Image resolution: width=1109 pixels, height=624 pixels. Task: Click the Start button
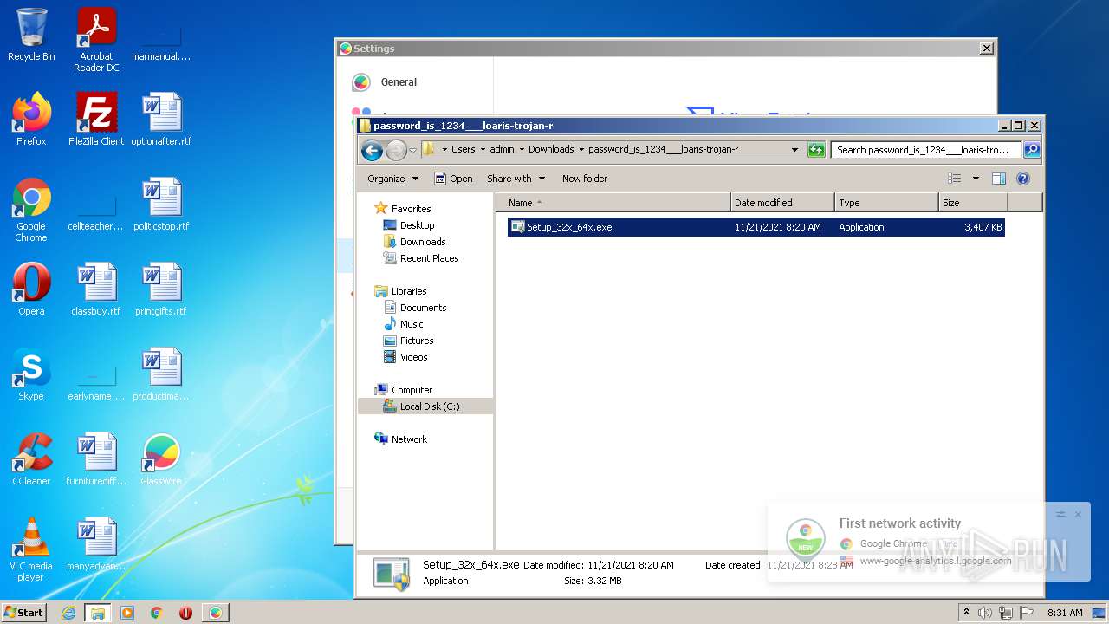pyautogui.click(x=23, y=613)
